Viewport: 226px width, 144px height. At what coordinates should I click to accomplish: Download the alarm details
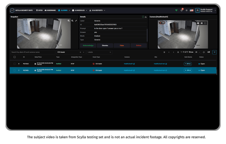[x=146, y=17]
